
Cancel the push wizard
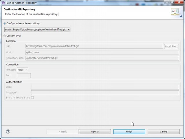[x=164, y=131]
